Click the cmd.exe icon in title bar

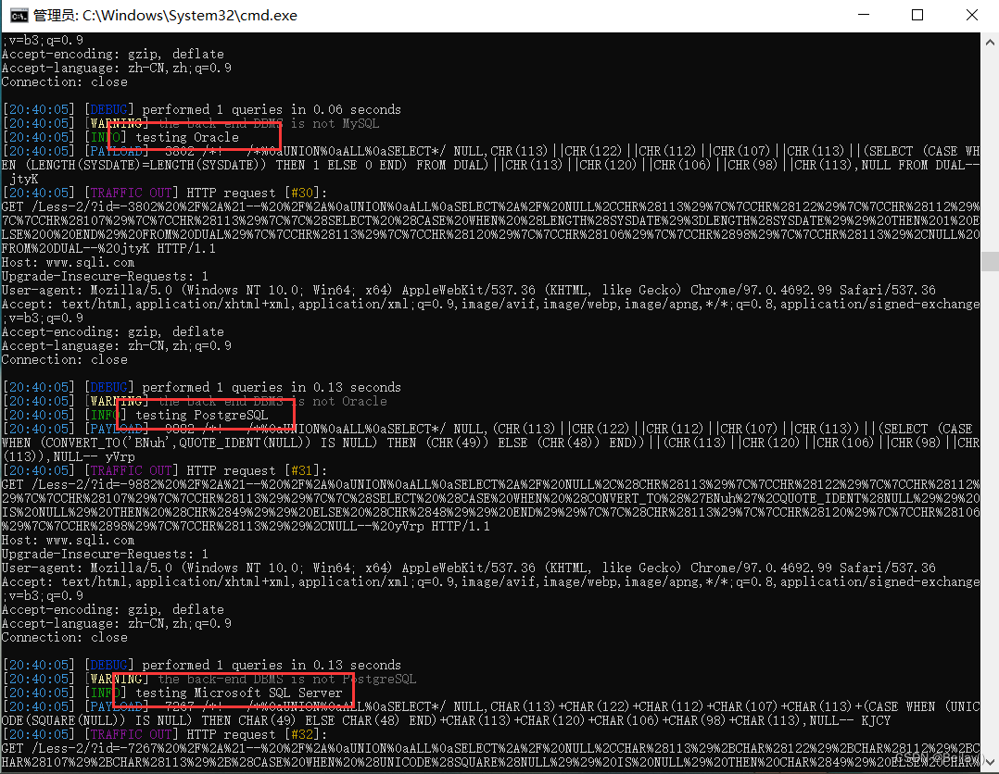point(19,15)
